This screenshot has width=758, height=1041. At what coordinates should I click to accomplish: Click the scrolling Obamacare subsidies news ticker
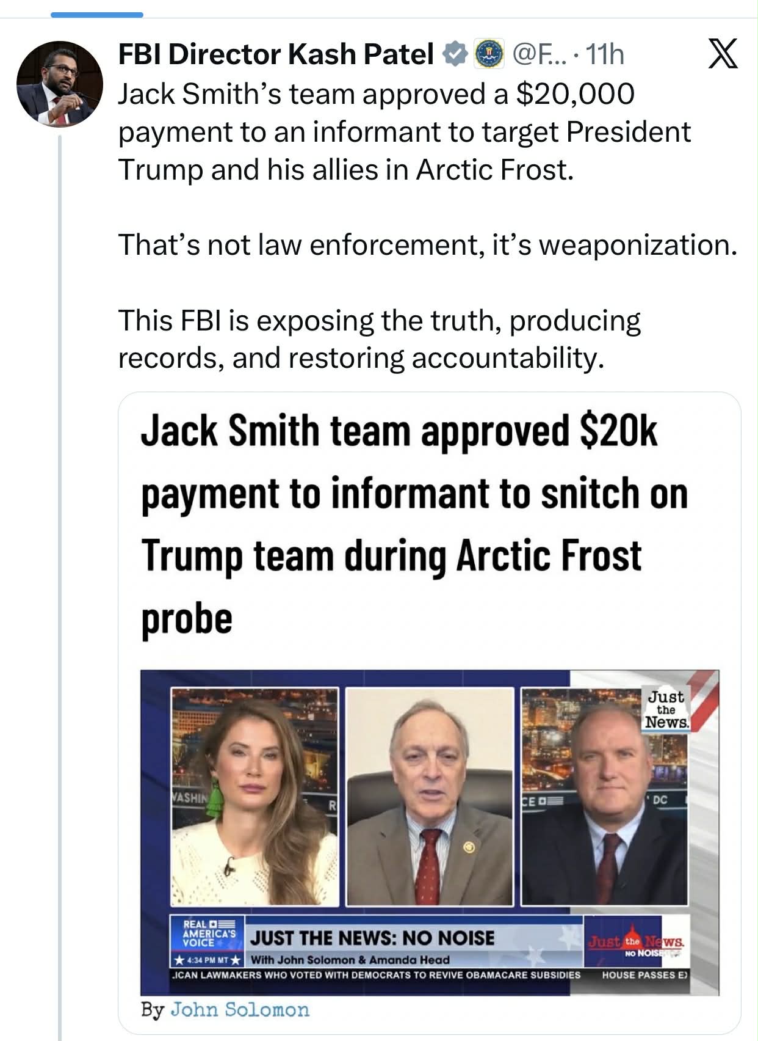point(377,975)
